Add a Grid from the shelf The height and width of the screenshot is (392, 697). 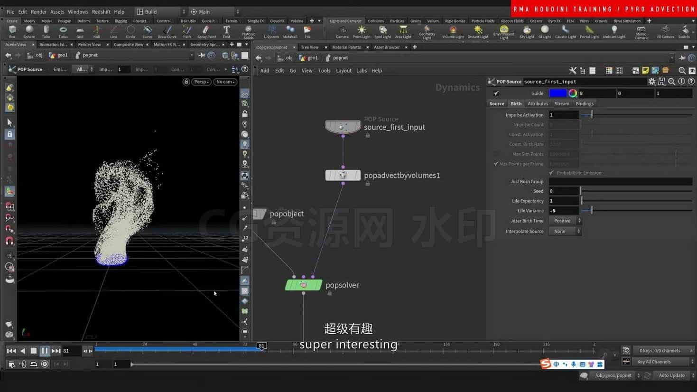pyautogui.click(x=80, y=32)
